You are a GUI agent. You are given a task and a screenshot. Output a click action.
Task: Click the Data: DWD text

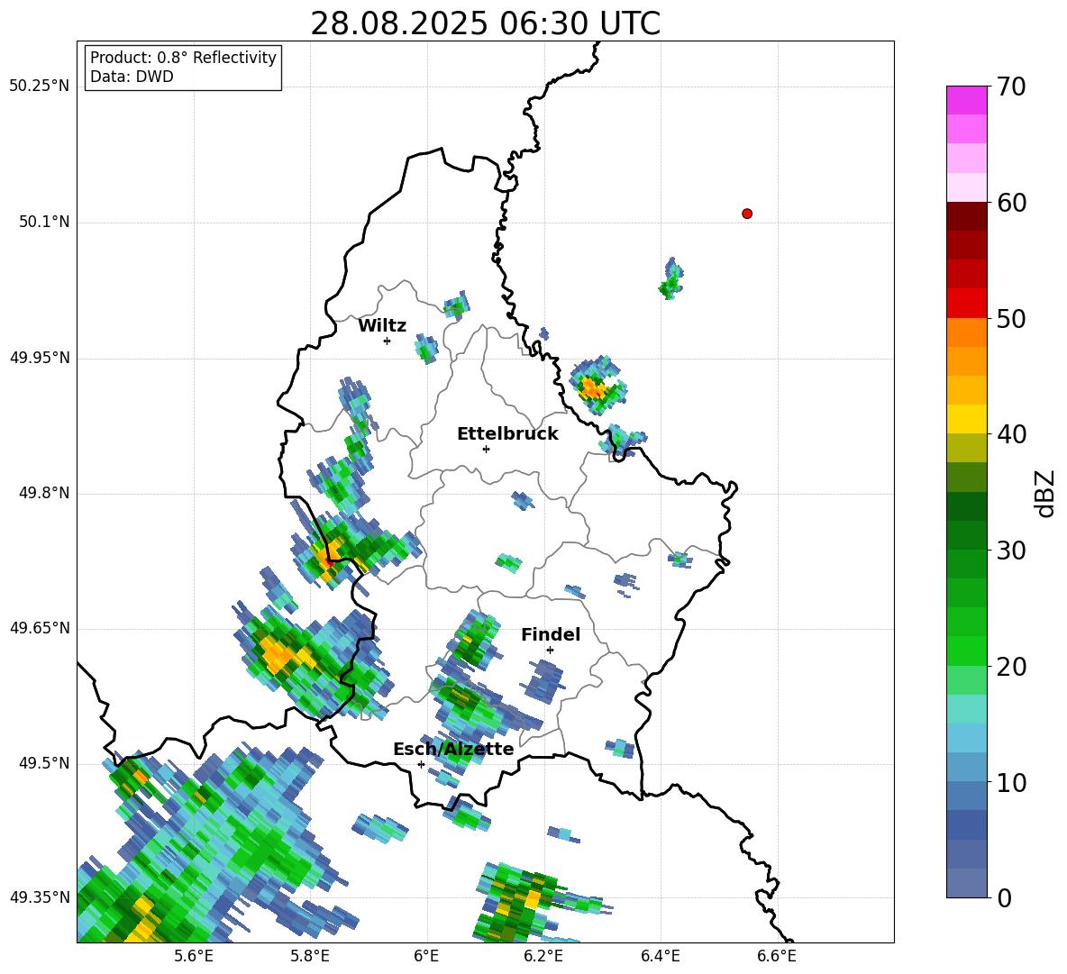pos(132,77)
